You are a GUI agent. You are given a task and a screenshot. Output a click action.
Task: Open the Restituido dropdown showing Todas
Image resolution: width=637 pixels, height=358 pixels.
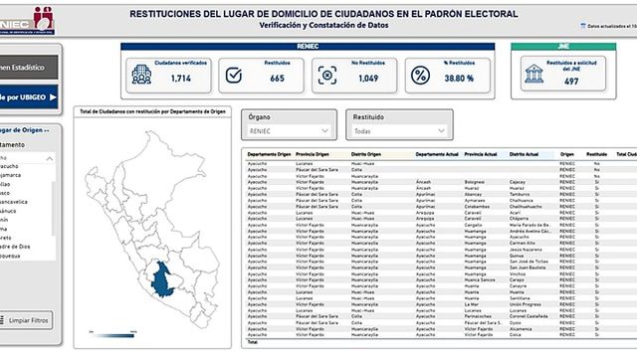click(399, 131)
